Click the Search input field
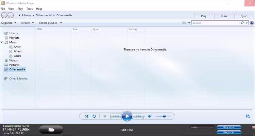255x136 pixels. [x=216, y=23]
